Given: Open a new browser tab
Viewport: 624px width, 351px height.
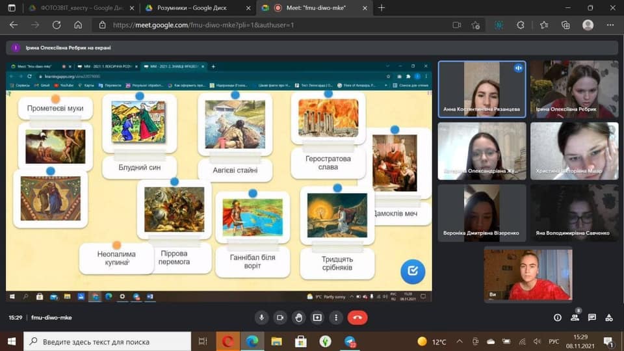Looking at the screenshot, I should coord(382,8).
